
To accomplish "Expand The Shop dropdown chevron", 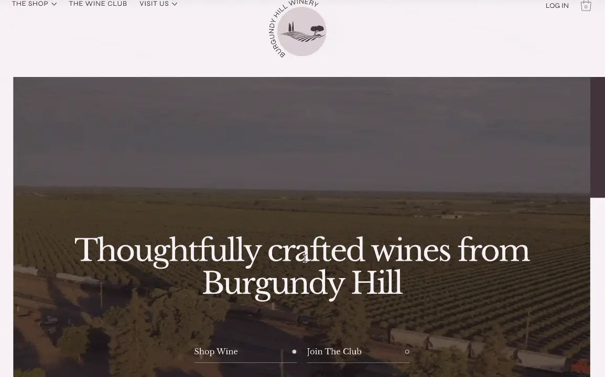I will click(x=54, y=4).
